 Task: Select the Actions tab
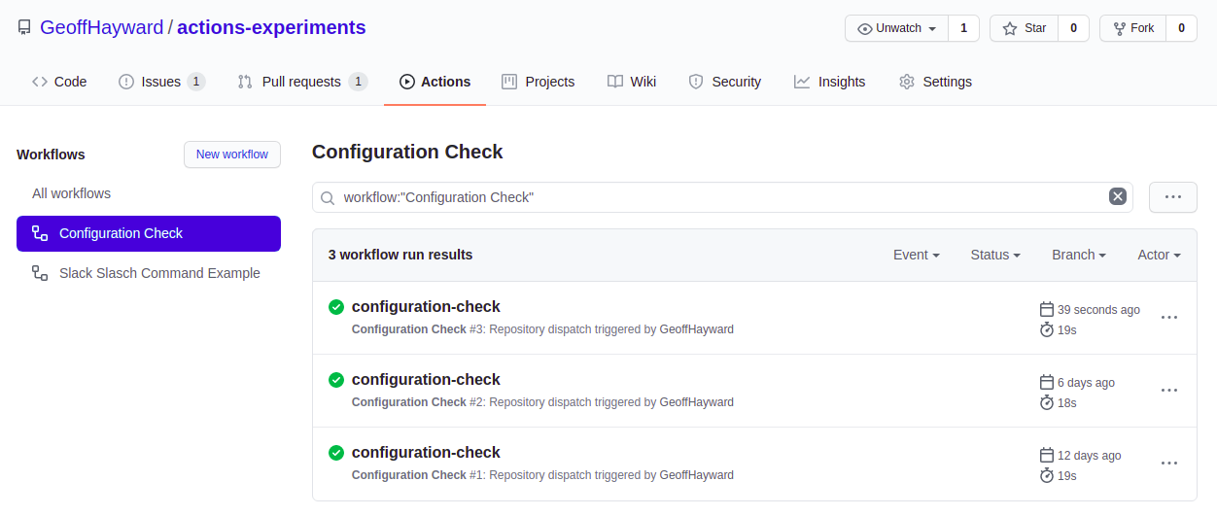pos(435,82)
